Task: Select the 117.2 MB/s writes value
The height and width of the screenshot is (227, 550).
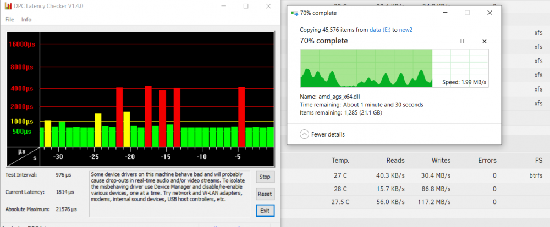Action: 435,202
